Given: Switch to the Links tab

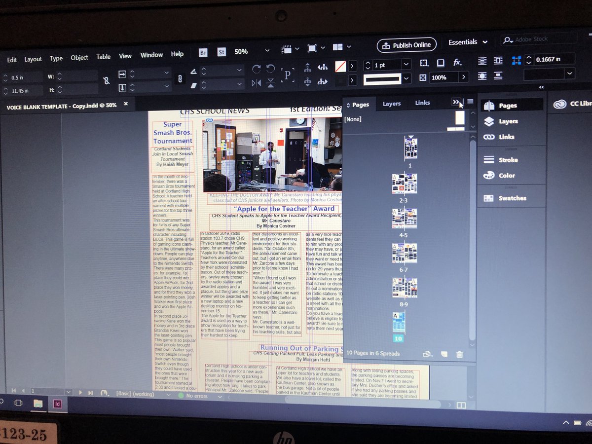Looking at the screenshot, I should 422,103.
